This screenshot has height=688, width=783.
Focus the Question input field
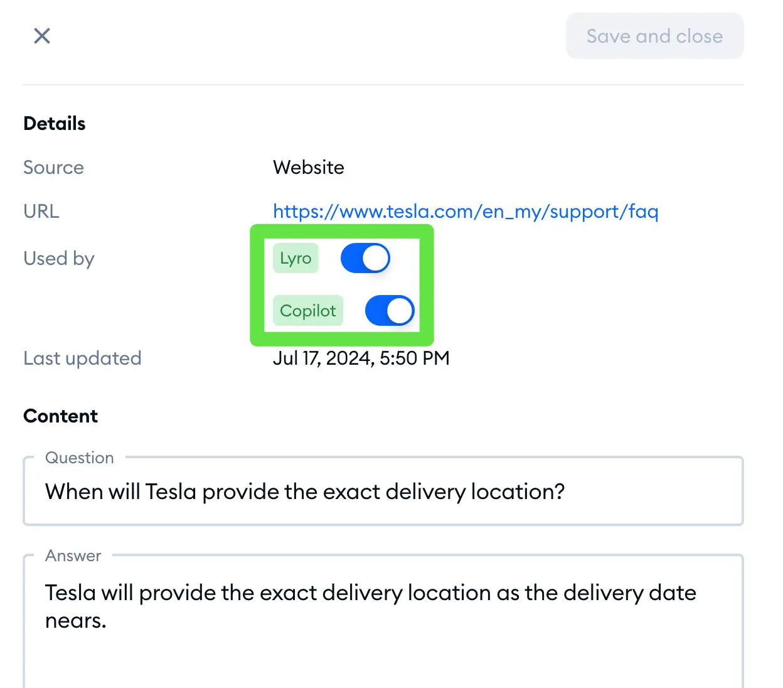click(383, 491)
